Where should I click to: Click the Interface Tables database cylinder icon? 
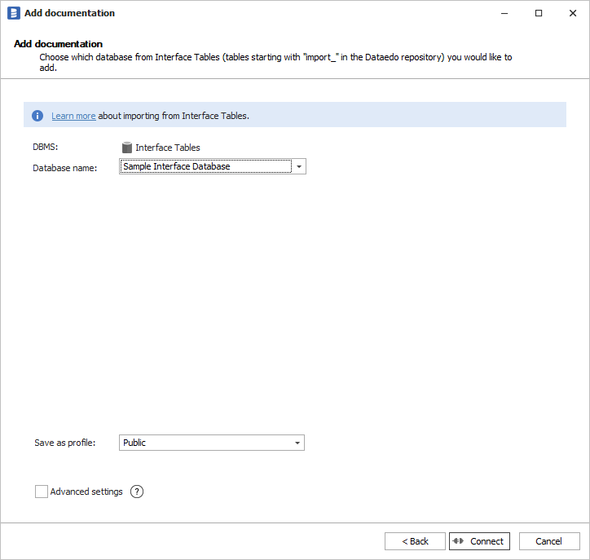[126, 148]
